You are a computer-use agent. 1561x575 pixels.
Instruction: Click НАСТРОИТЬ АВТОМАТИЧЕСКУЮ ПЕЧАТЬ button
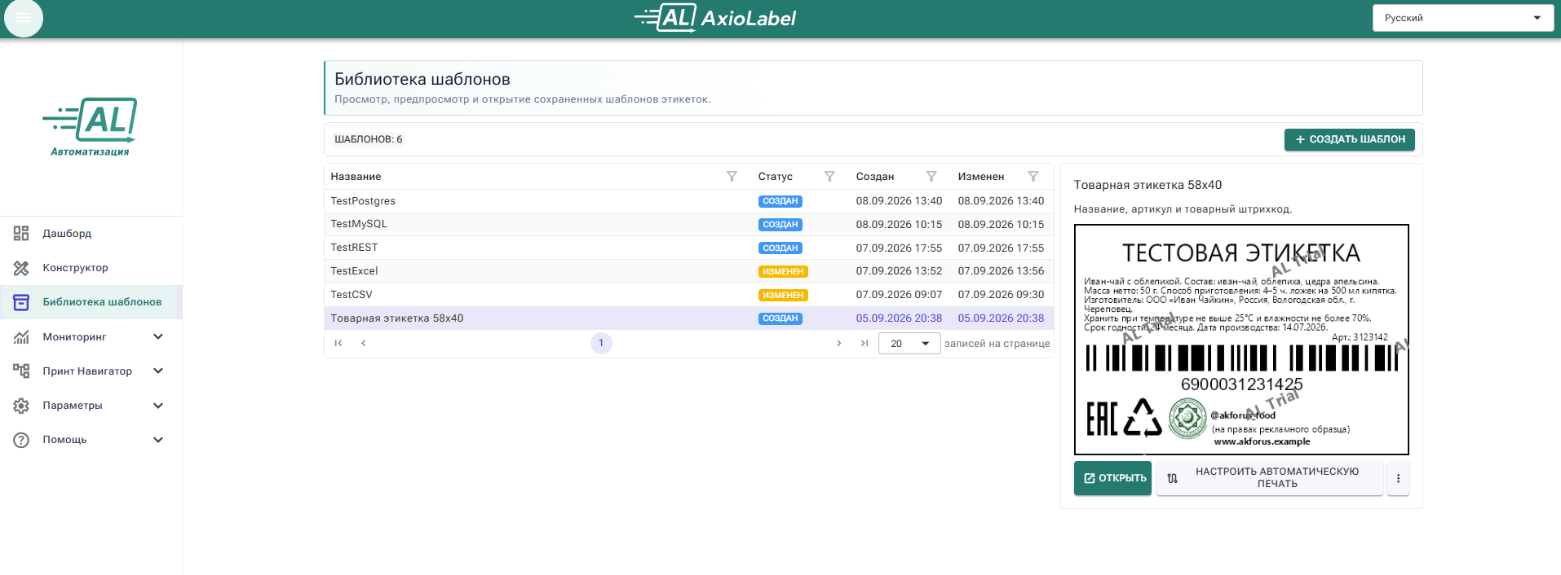coord(1269,478)
